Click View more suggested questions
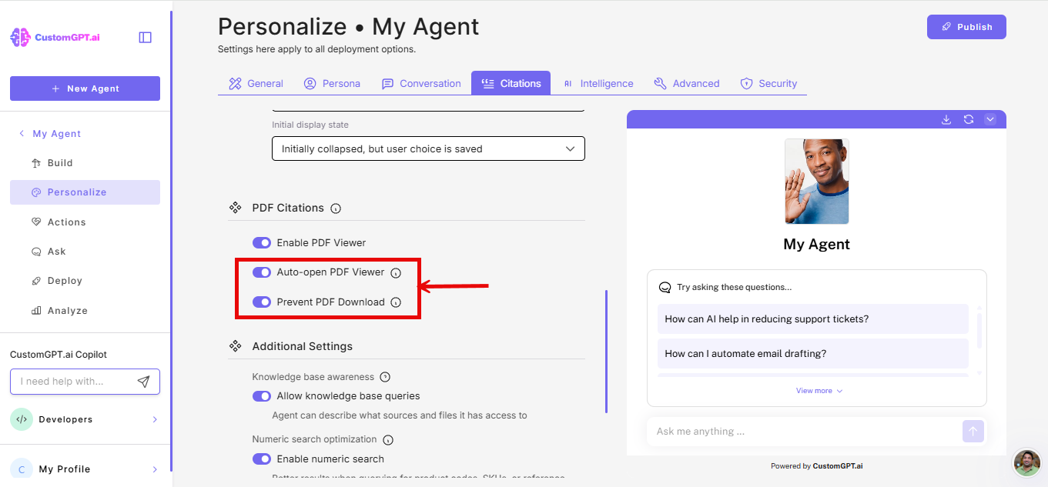This screenshot has width=1048, height=487. coord(816,390)
